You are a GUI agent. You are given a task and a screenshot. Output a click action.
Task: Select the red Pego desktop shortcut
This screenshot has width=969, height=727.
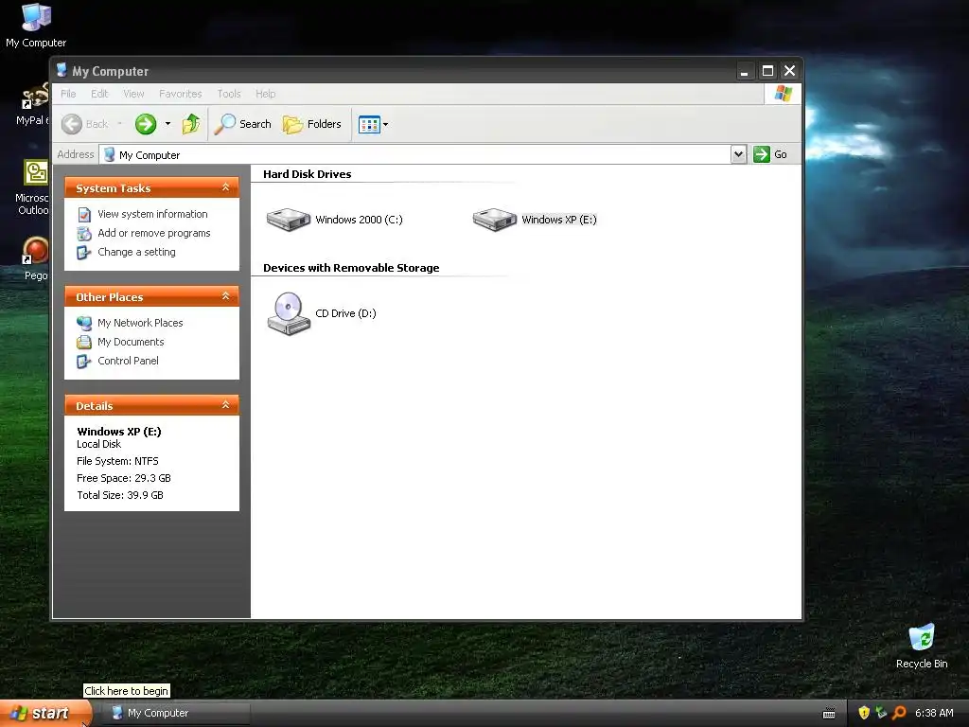coord(35,259)
